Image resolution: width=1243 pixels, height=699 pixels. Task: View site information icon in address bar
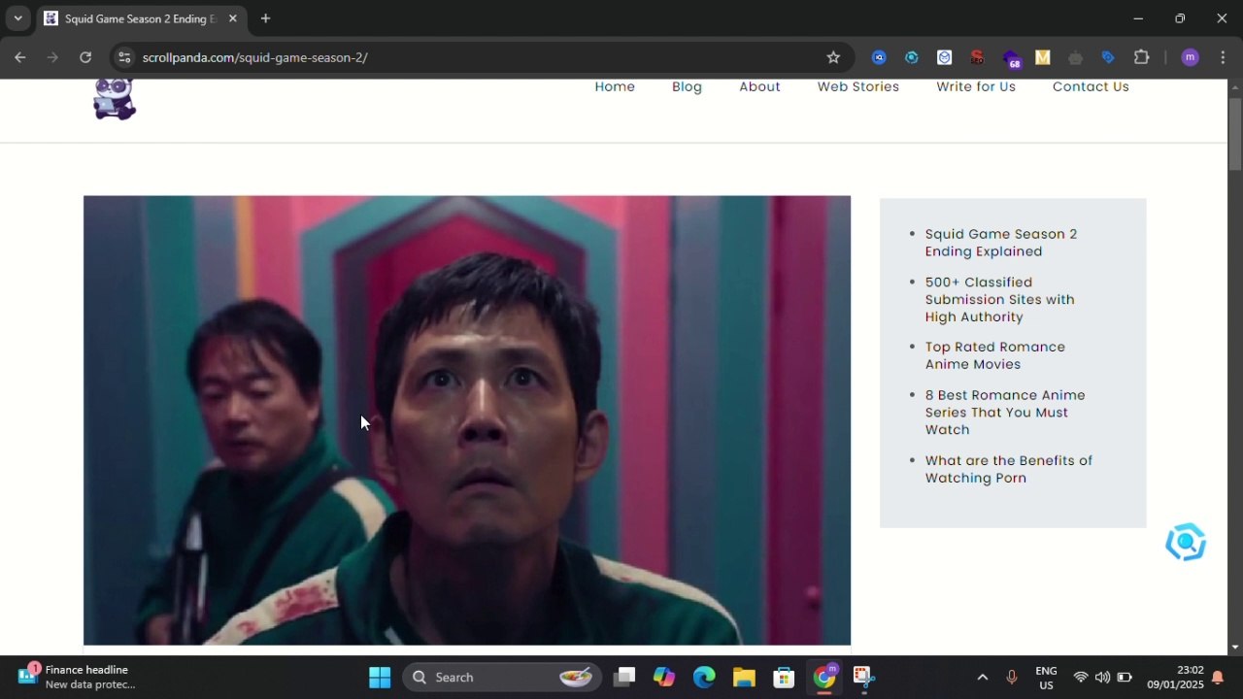tap(124, 57)
